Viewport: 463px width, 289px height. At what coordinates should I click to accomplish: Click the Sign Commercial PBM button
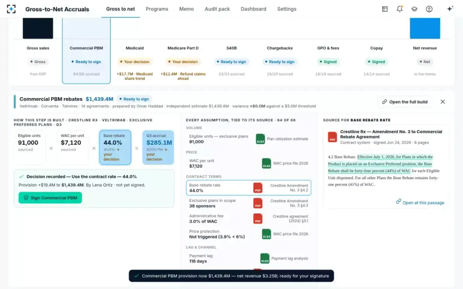[50, 198]
